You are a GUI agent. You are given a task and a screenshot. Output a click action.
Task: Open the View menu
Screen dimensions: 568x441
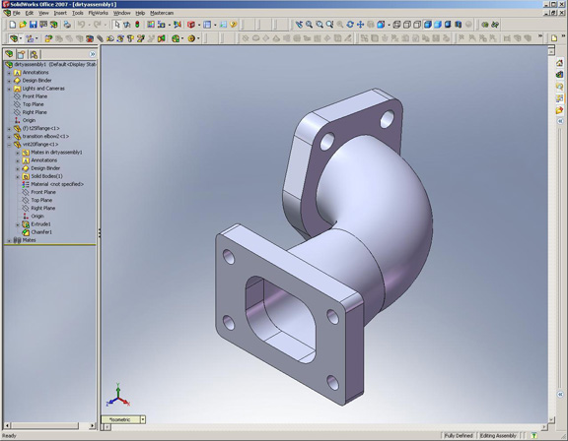coord(43,13)
